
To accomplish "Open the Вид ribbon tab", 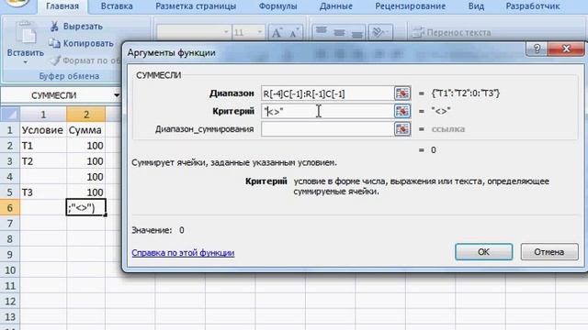I will [476, 6].
